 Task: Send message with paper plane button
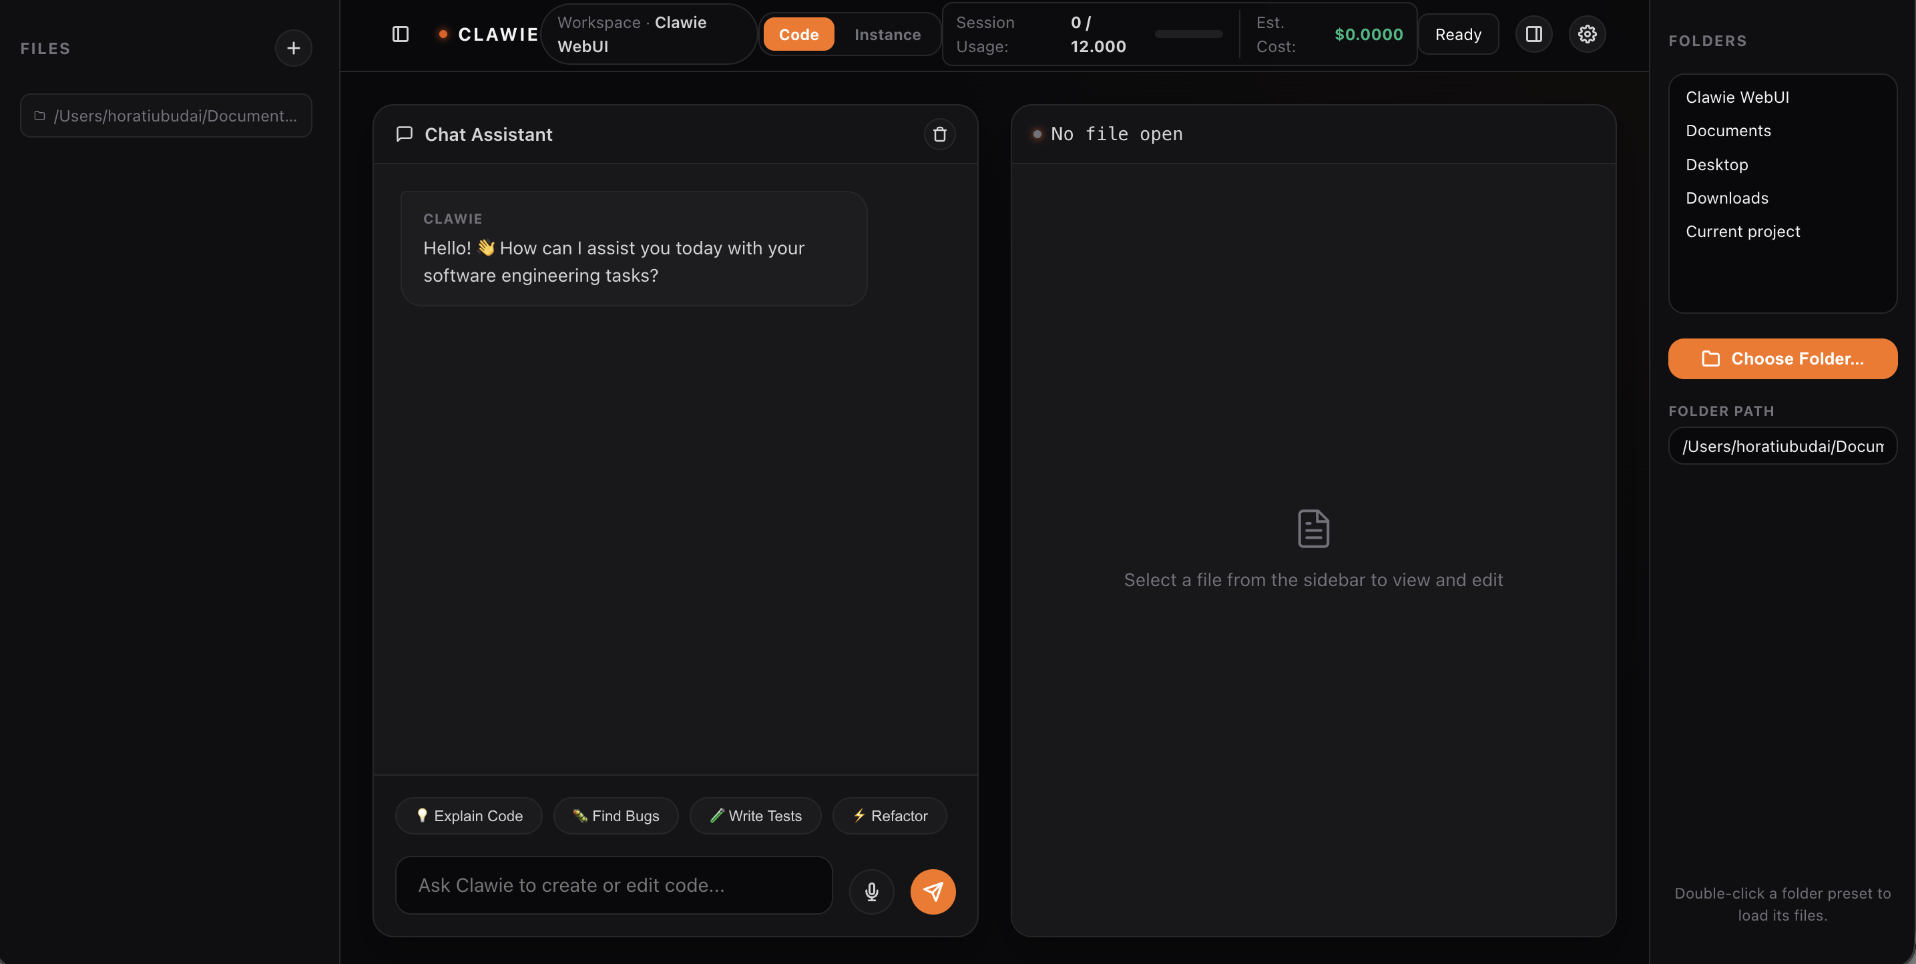click(x=933, y=891)
